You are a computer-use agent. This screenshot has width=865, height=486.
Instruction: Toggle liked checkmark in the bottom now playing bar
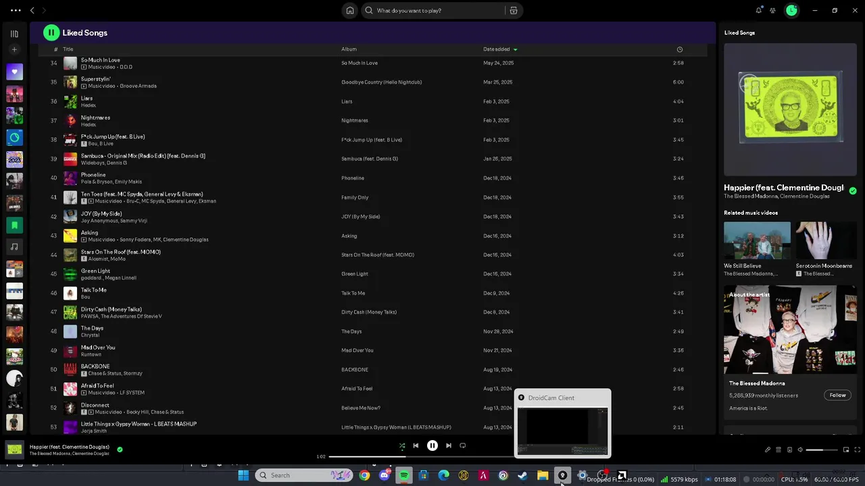(120, 450)
